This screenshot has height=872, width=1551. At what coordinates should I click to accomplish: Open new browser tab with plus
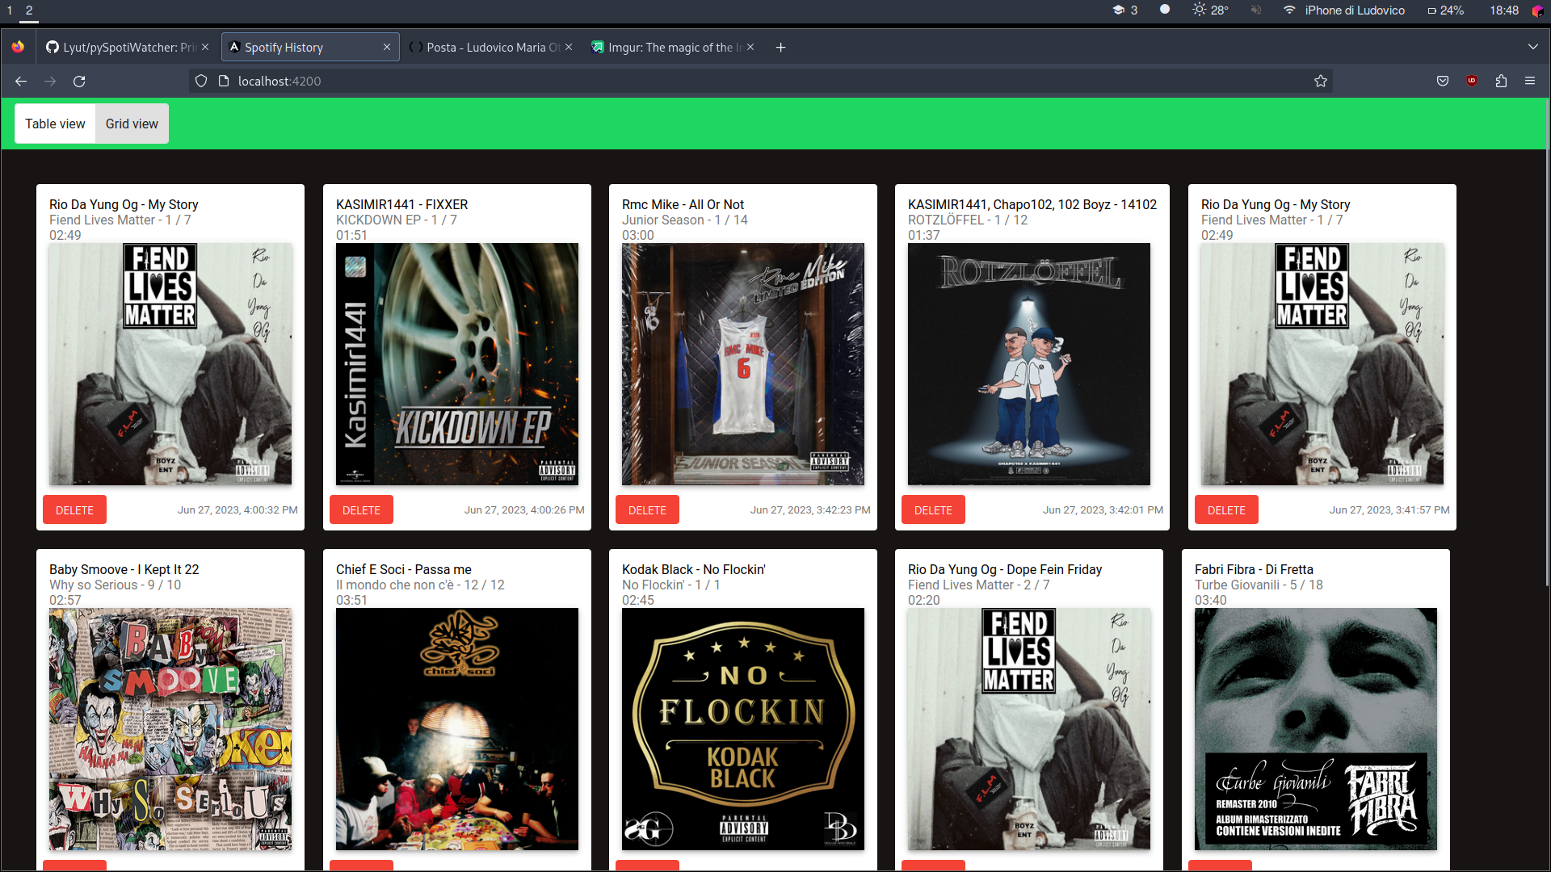(780, 48)
